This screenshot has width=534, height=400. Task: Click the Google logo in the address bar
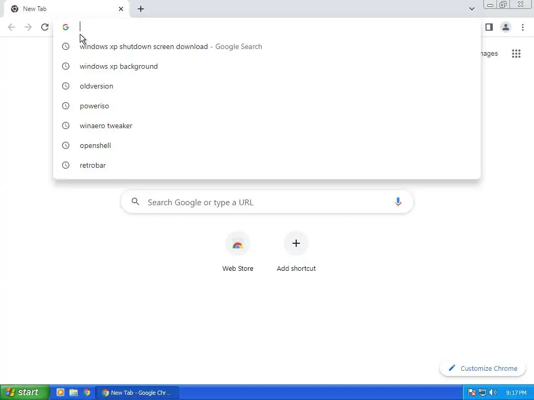[x=66, y=27]
